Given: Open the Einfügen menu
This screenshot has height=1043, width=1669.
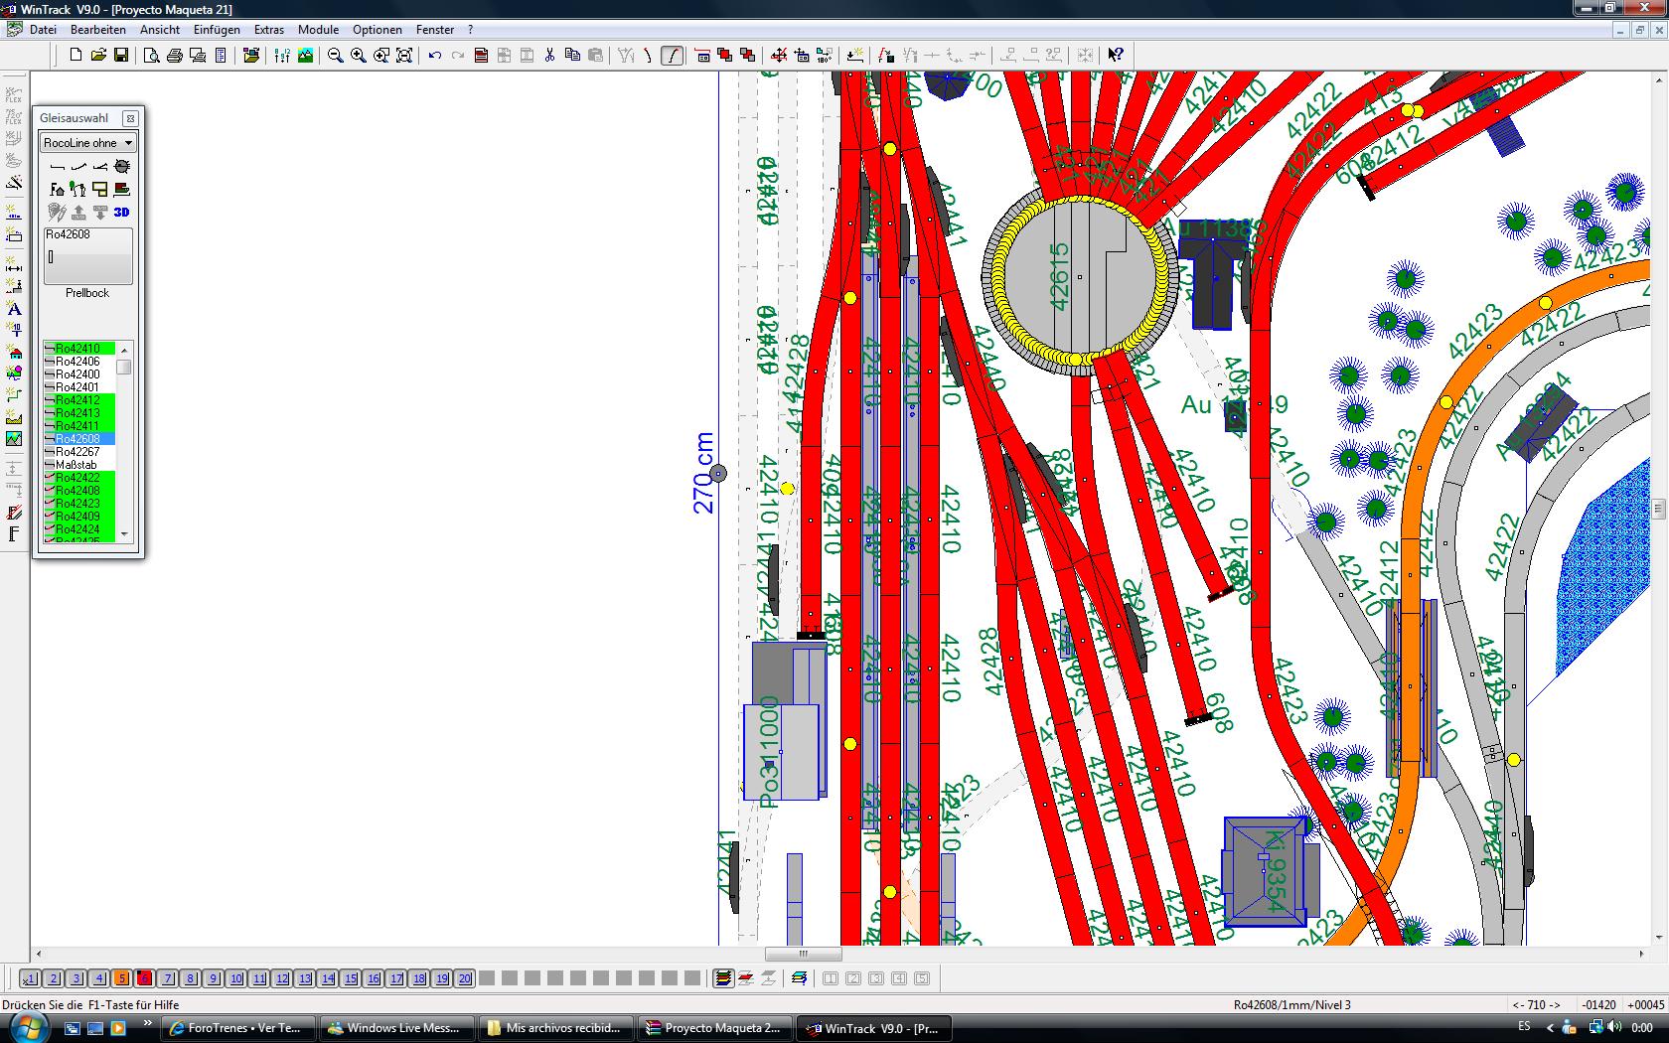Looking at the screenshot, I should [217, 30].
